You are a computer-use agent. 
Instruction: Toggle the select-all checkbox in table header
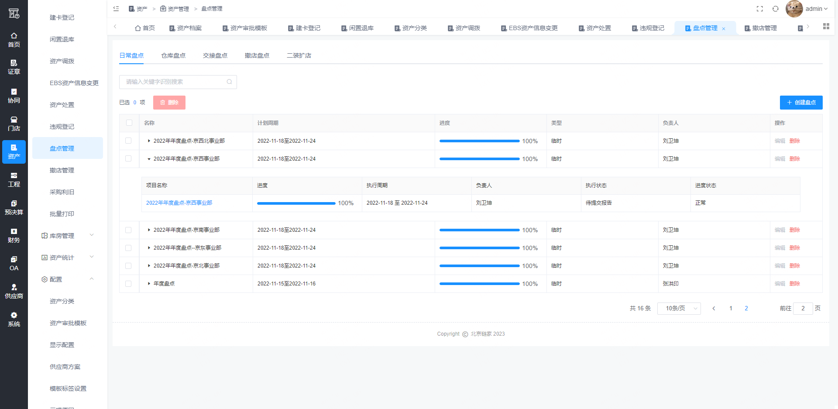point(129,123)
